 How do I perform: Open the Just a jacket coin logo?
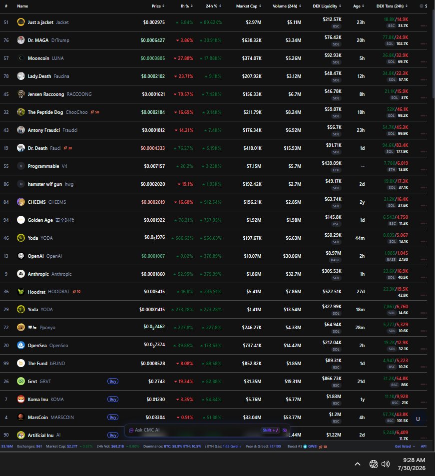pyautogui.click(x=21, y=22)
